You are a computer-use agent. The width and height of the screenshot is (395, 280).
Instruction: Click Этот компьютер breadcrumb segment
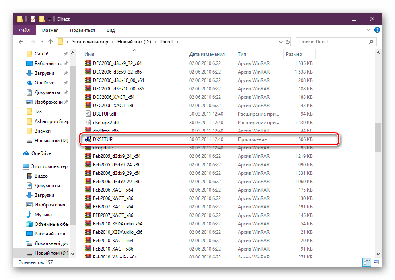[x=90, y=42]
